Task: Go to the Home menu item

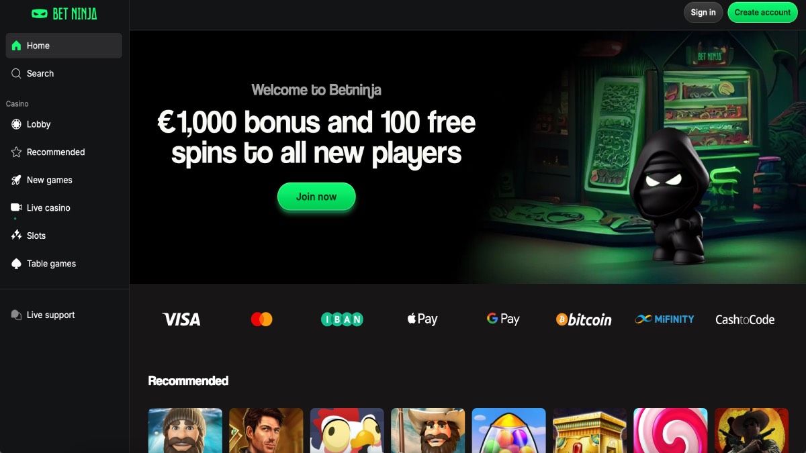Action: (x=64, y=46)
